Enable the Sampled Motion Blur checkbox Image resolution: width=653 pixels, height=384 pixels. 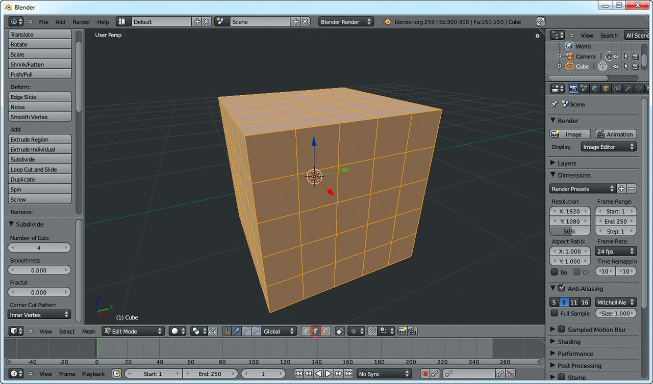point(561,330)
